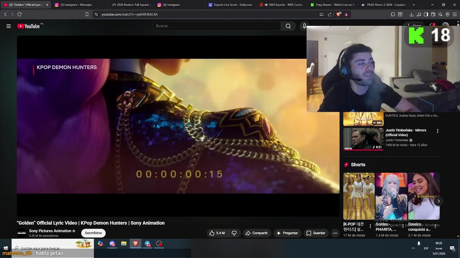Open the browser extensions puzzle icon
The image size is (460, 258).
393,14
